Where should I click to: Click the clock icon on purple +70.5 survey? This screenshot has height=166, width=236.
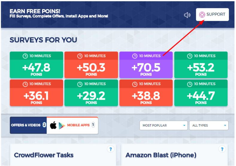[x=135, y=56]
